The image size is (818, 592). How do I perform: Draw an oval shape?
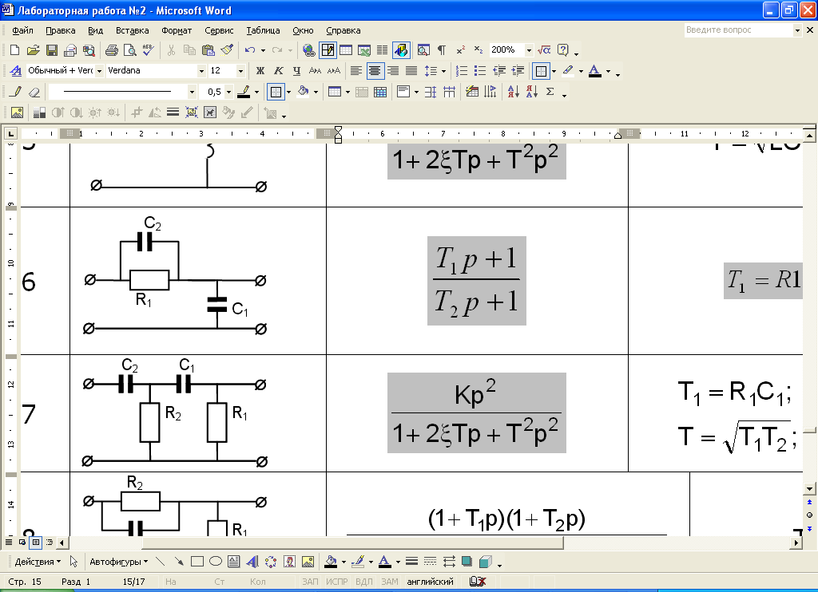[216, 562]
